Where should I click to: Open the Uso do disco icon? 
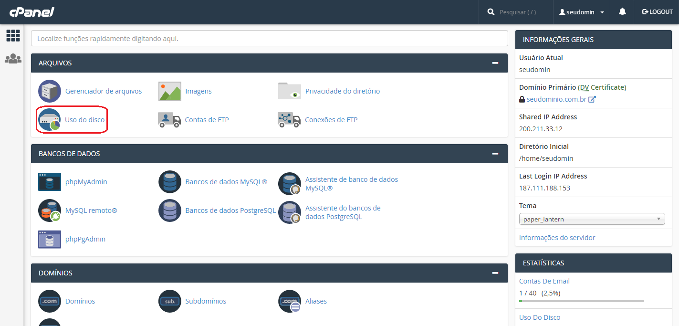click(x=50, y=120)
